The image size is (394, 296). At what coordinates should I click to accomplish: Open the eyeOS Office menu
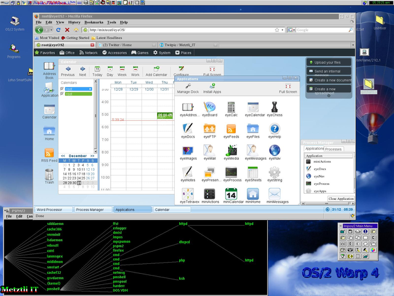(x=67, y=52)
